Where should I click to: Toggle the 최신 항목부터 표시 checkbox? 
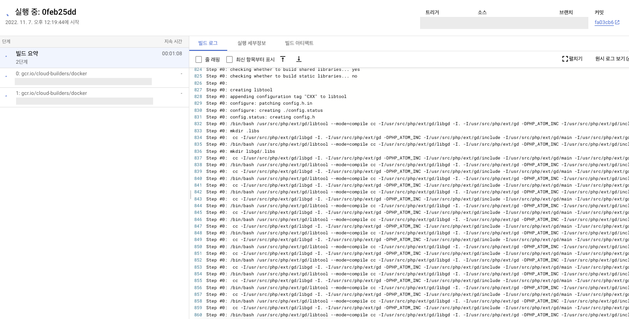click(x=229, y=59)
